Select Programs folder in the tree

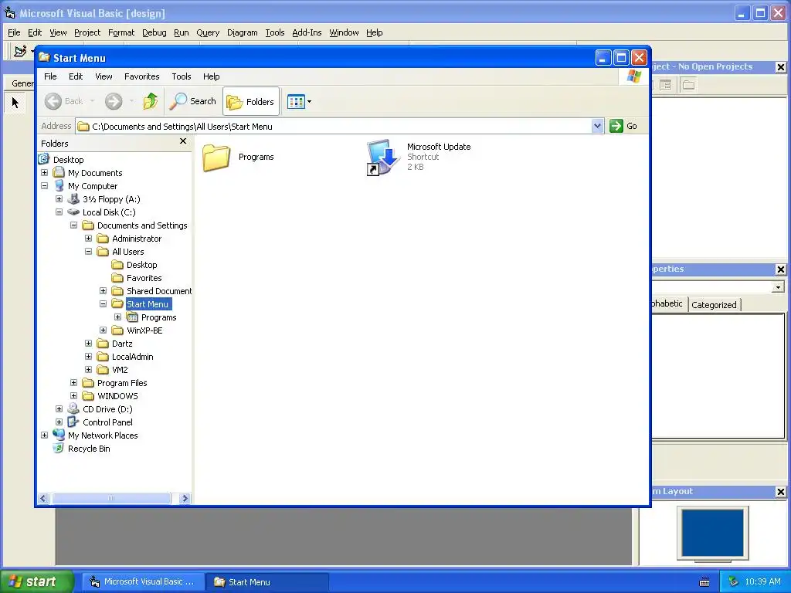point(158,317)
